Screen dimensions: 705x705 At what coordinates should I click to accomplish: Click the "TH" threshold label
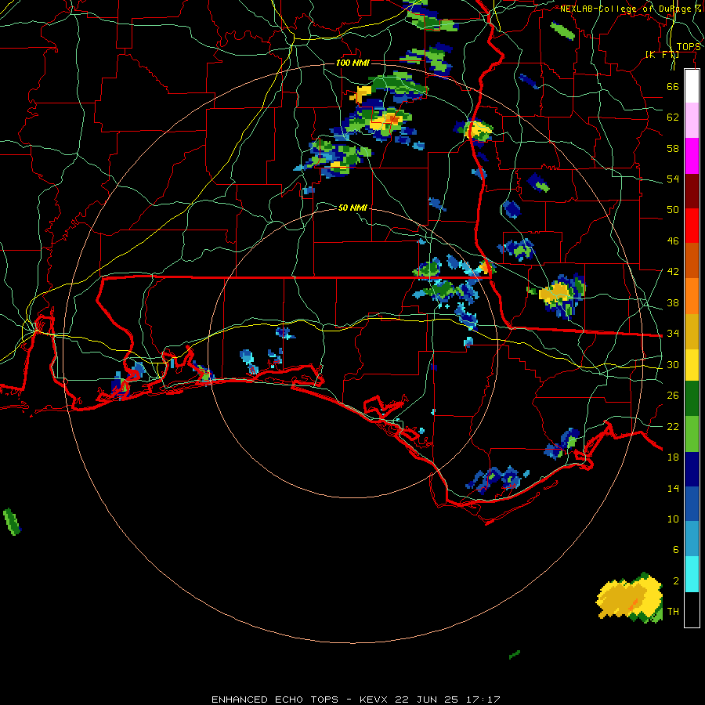pyautogui.click(x=673, y=612)
